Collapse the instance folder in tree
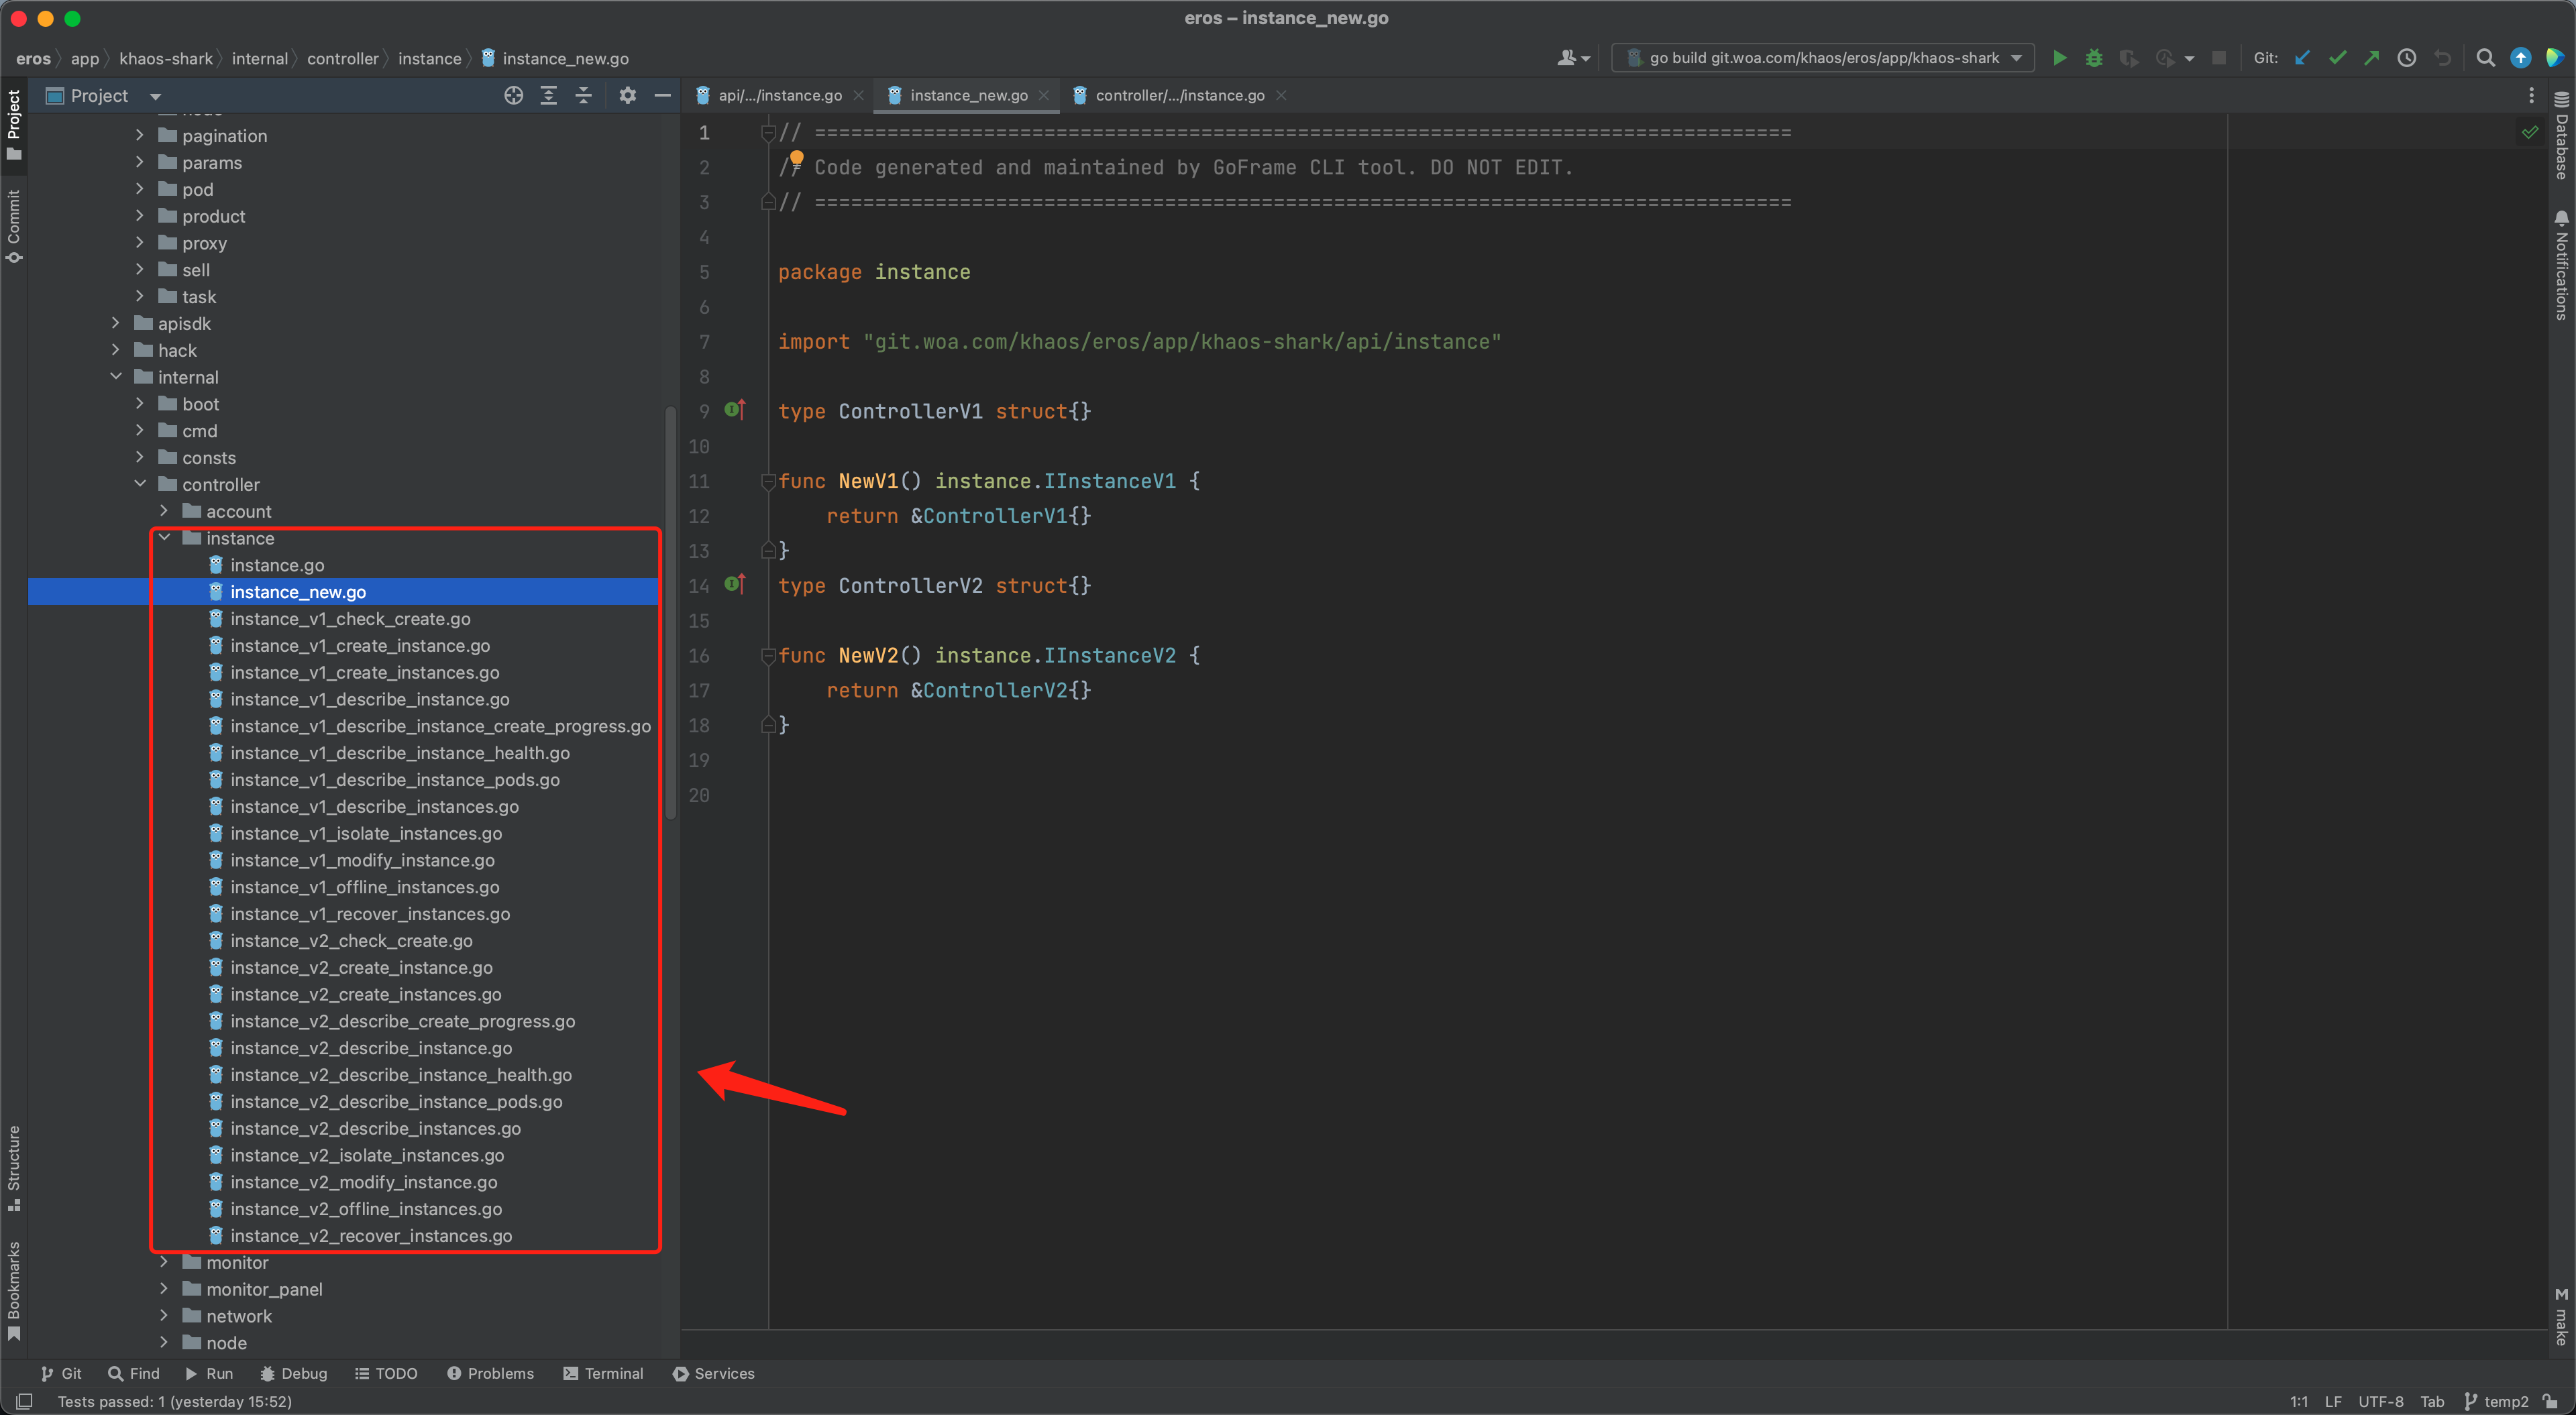The height and width of the screenshot is (1415, 2576). [165, 538]
